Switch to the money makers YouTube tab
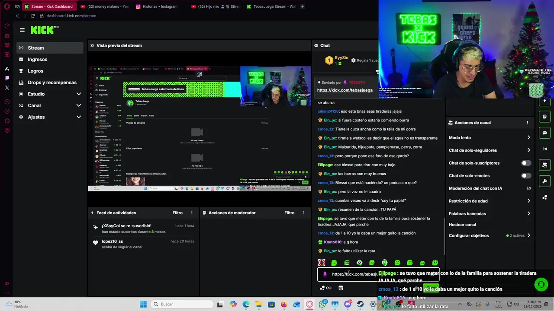Screen dimensions: 554x311 (x=104, y=6)
